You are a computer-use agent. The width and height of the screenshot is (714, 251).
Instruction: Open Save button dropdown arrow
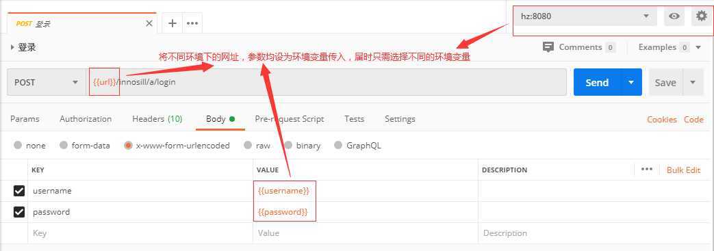click(x=693, y=82)
